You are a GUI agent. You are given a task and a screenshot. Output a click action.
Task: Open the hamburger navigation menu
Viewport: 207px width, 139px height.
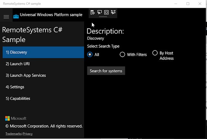coord(6,16)
